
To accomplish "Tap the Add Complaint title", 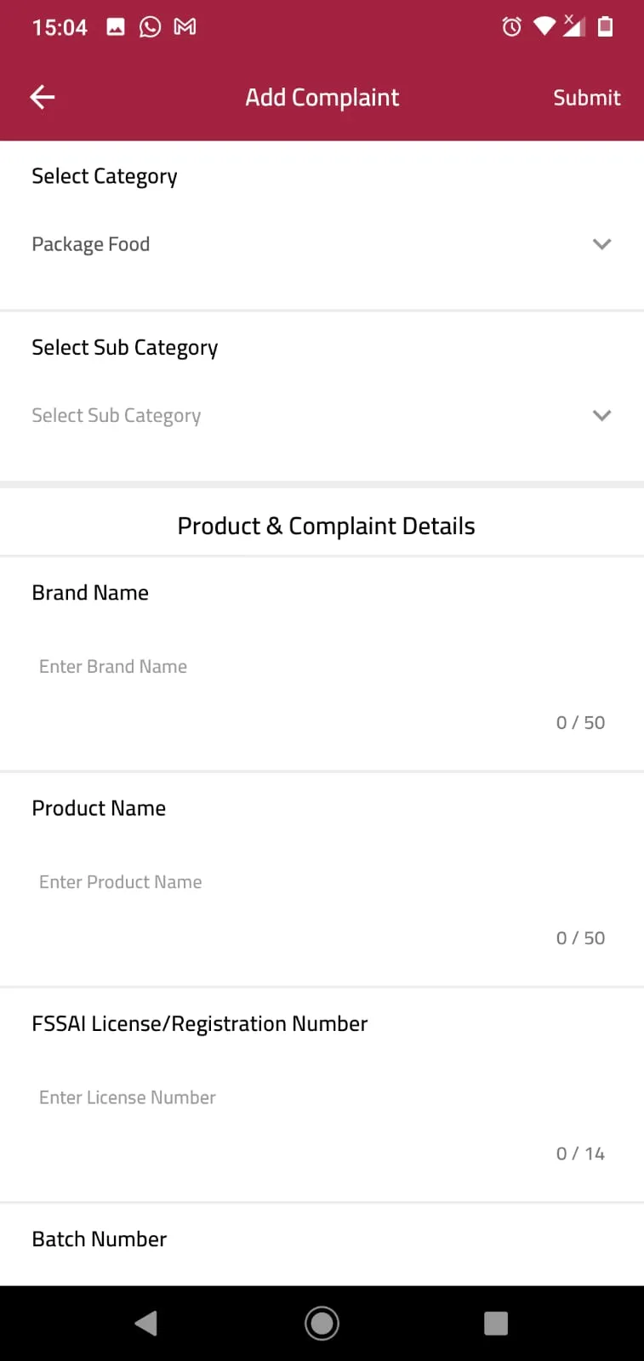I will coord(322,96).
